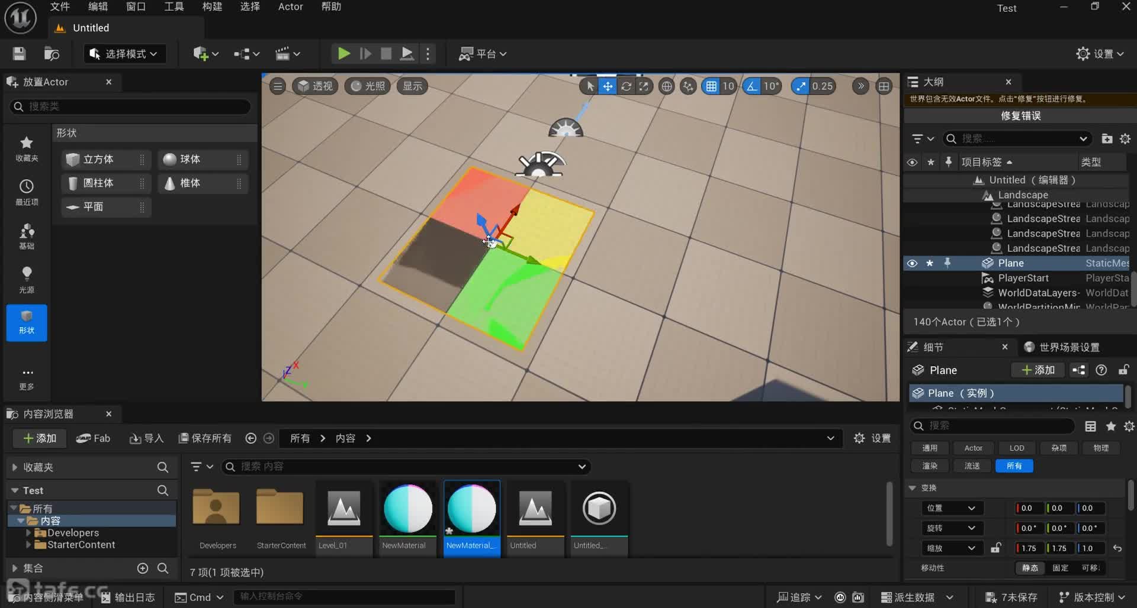Expand the 收藏夹 section in content browser
Image resolution: width=1137 pixels, height=608 pixels.
(14, 467)
